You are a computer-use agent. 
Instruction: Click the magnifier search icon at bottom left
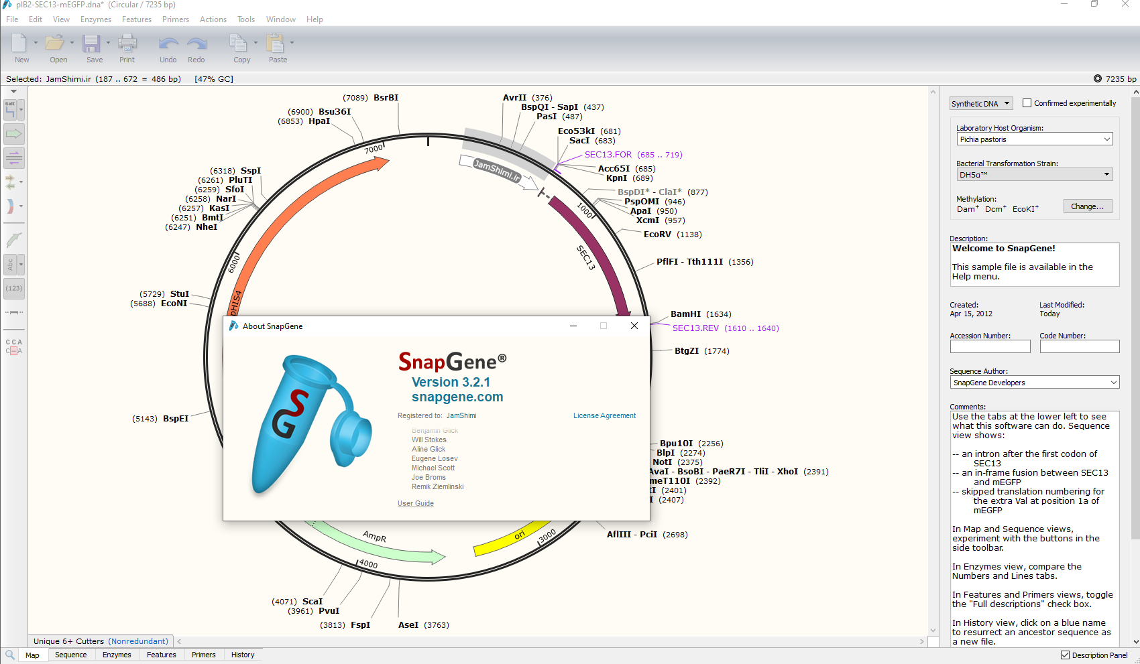tap(10, 655)
